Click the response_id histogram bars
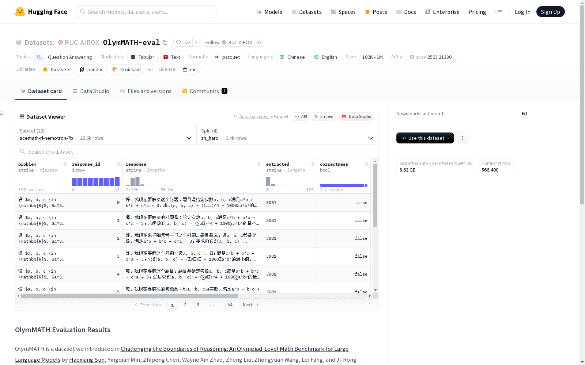The image size is (585, 365). (96, 181)
